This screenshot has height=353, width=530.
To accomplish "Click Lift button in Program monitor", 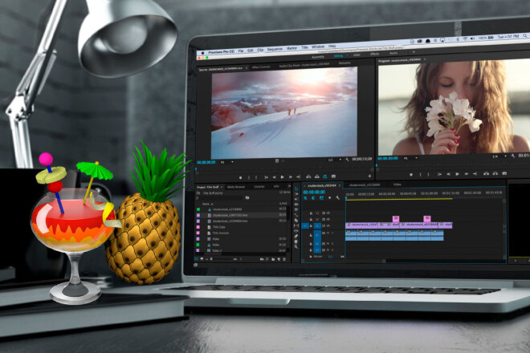I will [486, 173].
